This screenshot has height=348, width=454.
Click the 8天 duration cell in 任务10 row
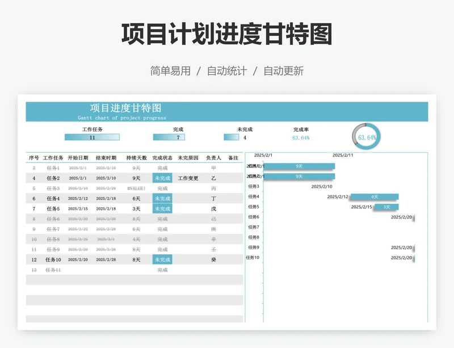(136, 259)
